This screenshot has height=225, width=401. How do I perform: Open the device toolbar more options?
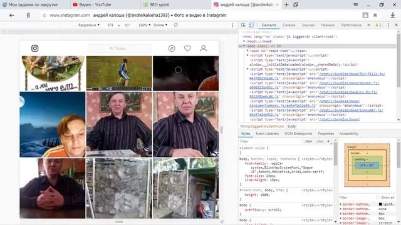coord(232,25)
